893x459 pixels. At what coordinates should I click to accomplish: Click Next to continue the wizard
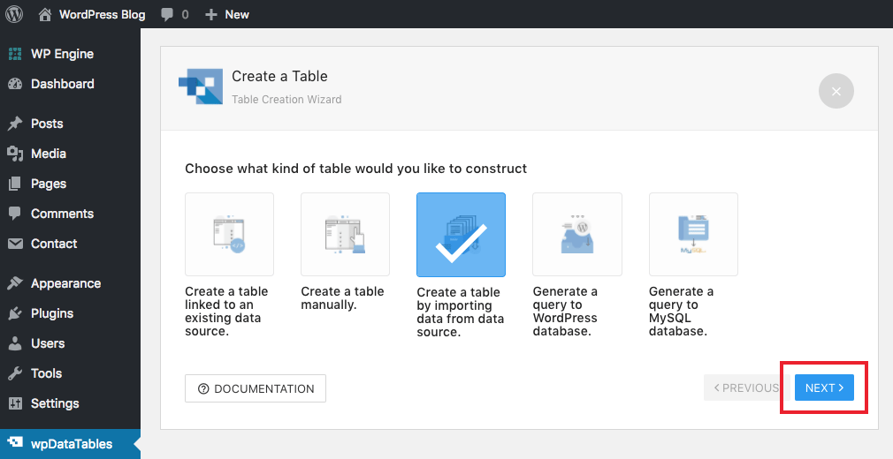(x=824, y=388)
